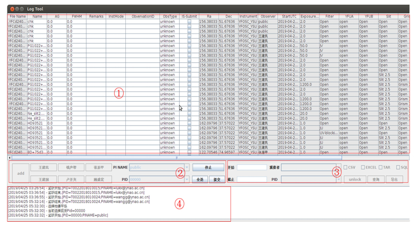The image size is (417, 226).
Task: Click the 全选 button
Action: click(200, 180)
